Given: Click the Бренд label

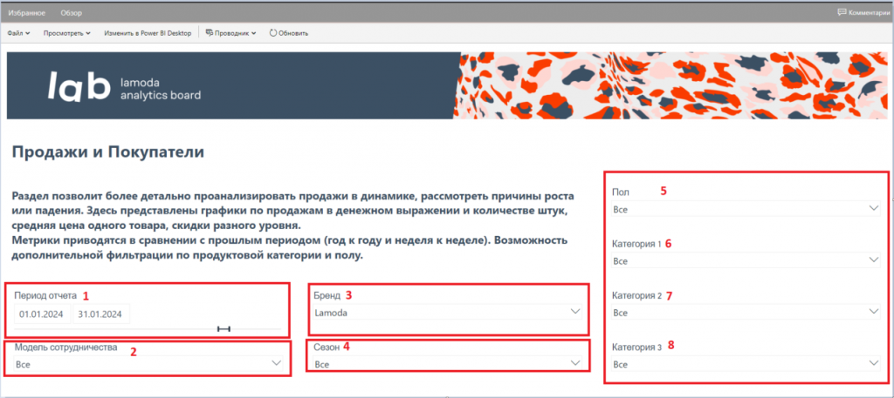Looking at the screenshot, I should pyautogui.click(x=327, y=295).
